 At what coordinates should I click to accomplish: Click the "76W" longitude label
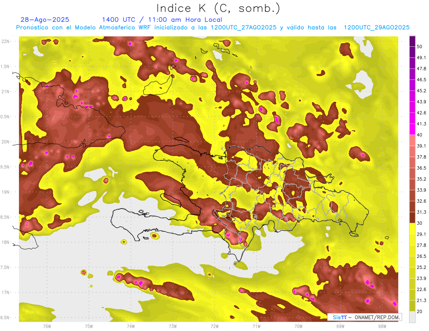47,326
